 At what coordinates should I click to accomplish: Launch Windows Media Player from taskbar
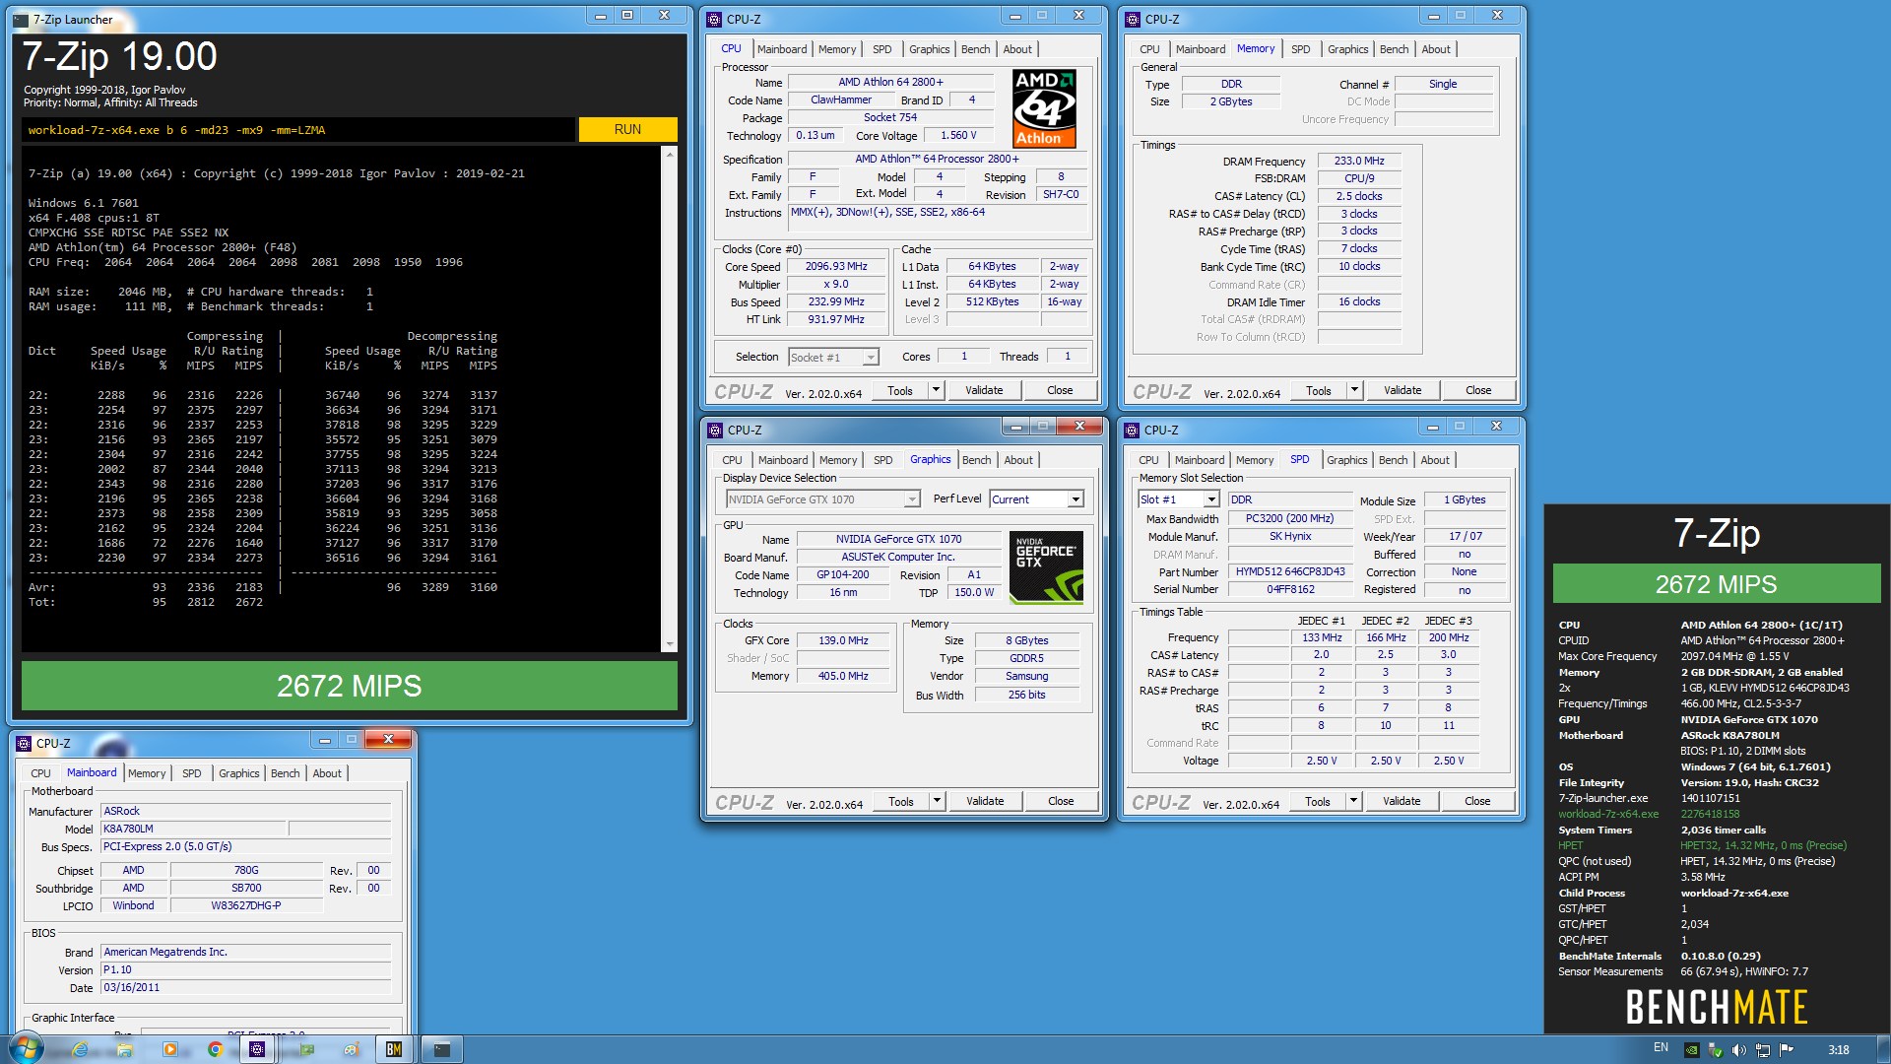170,1050
